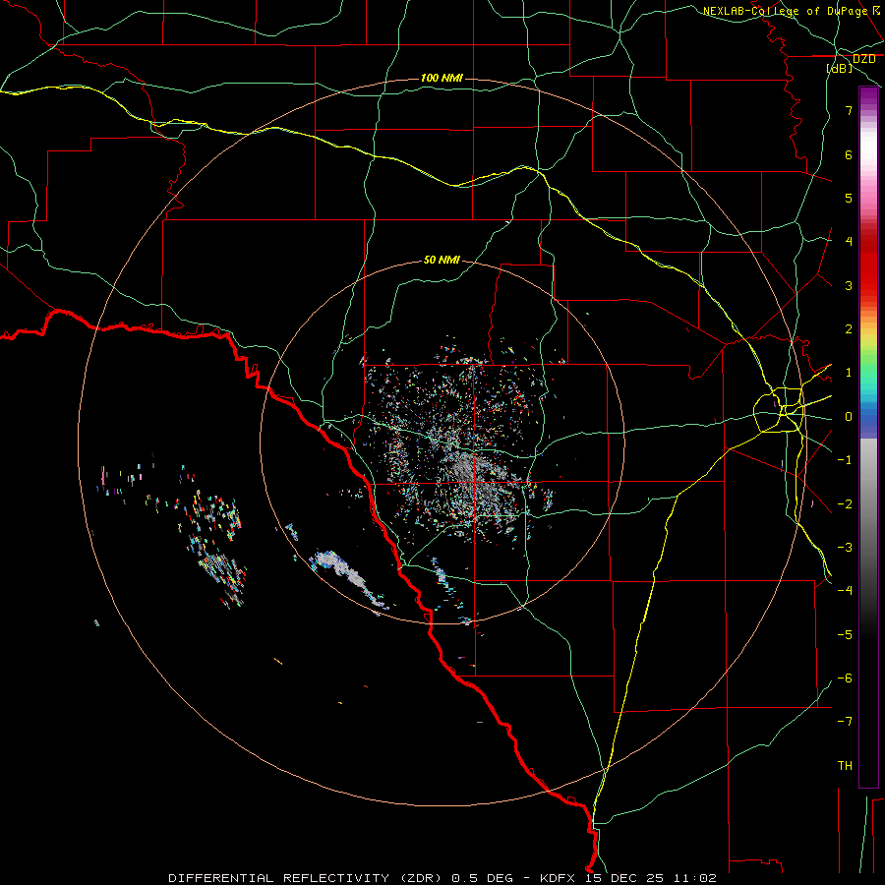
Task: Click the color scale value 5
Action: coord(849,198)
